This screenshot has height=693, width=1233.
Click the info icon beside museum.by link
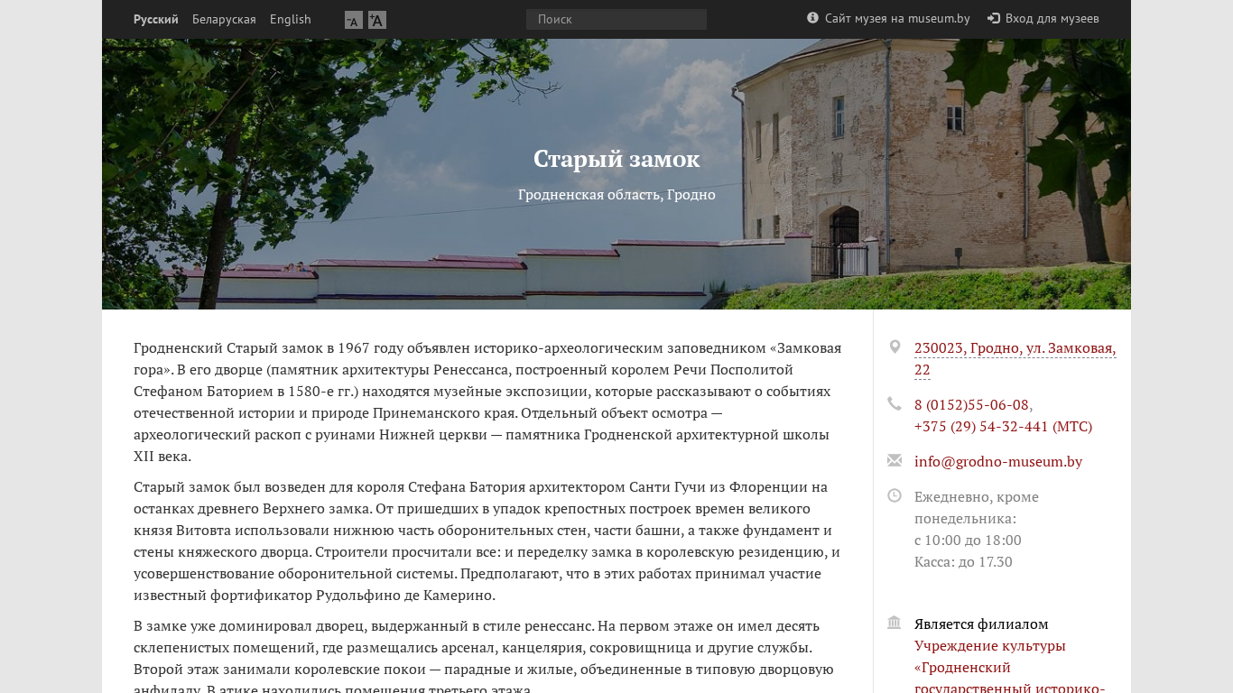pyautogui.click(x=812, y=18)
